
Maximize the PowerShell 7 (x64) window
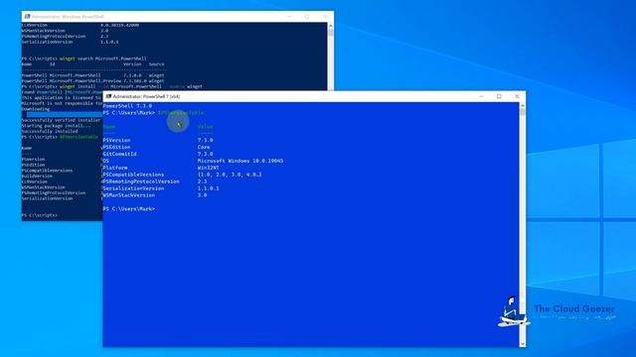click(499, 96)
